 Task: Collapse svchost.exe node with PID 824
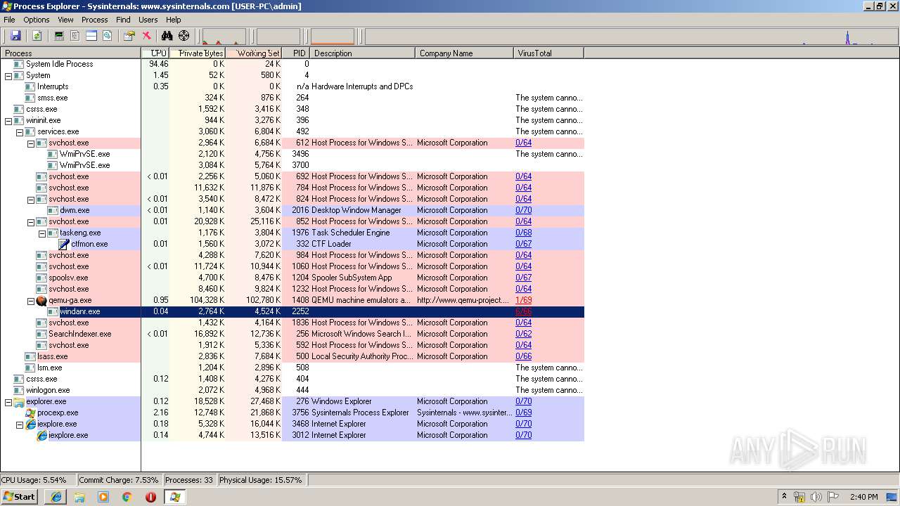[31, 199]
